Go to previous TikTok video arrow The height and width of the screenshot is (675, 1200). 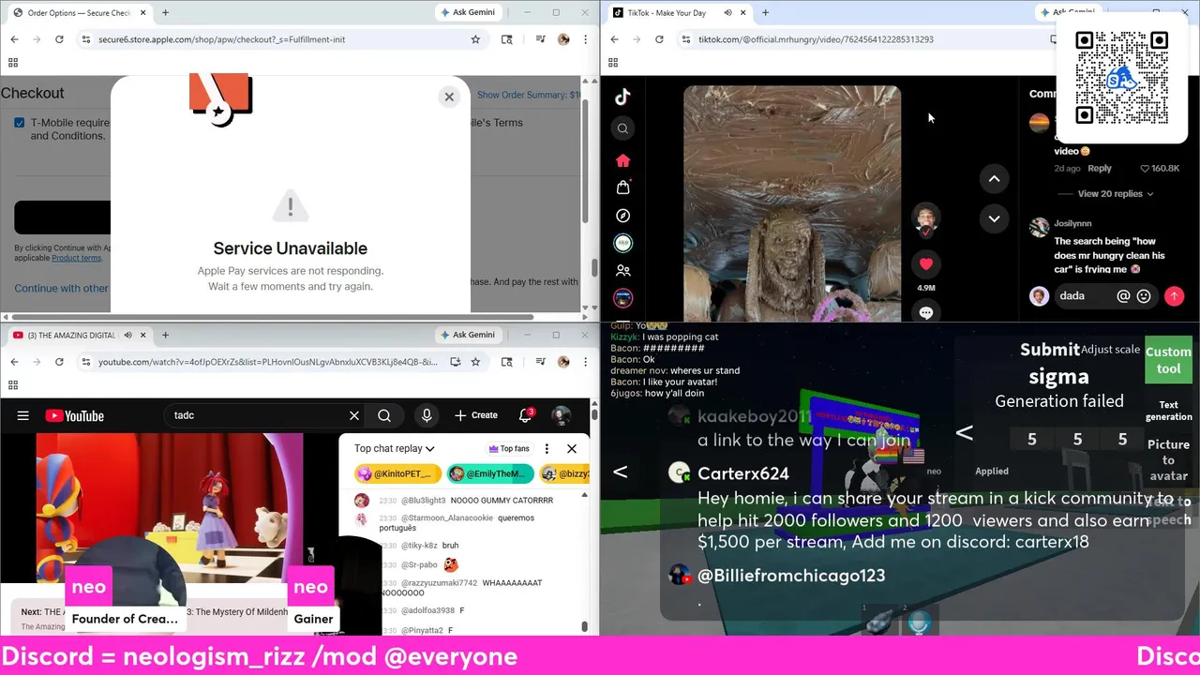click(x=994, y=178)
